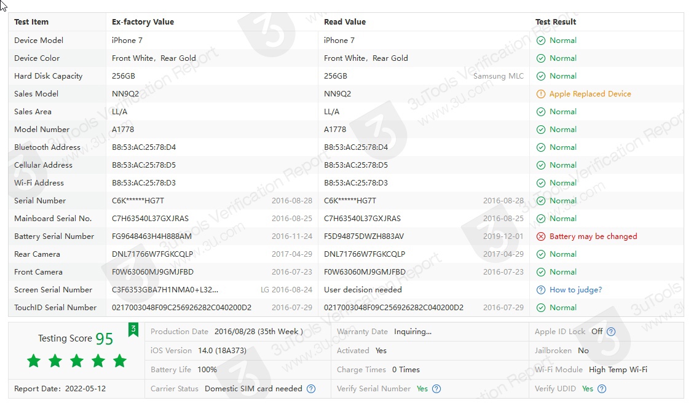Click the 'Test Result' column header
Screen dimensions: 691x406
pyautogui.click(x=556, y=22)
